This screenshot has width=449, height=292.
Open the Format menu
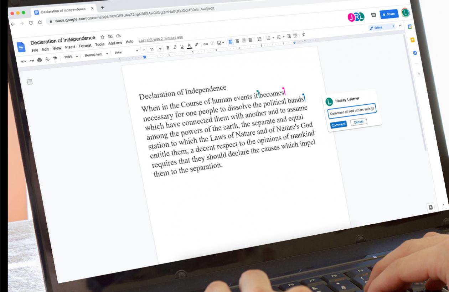(85, 46)
